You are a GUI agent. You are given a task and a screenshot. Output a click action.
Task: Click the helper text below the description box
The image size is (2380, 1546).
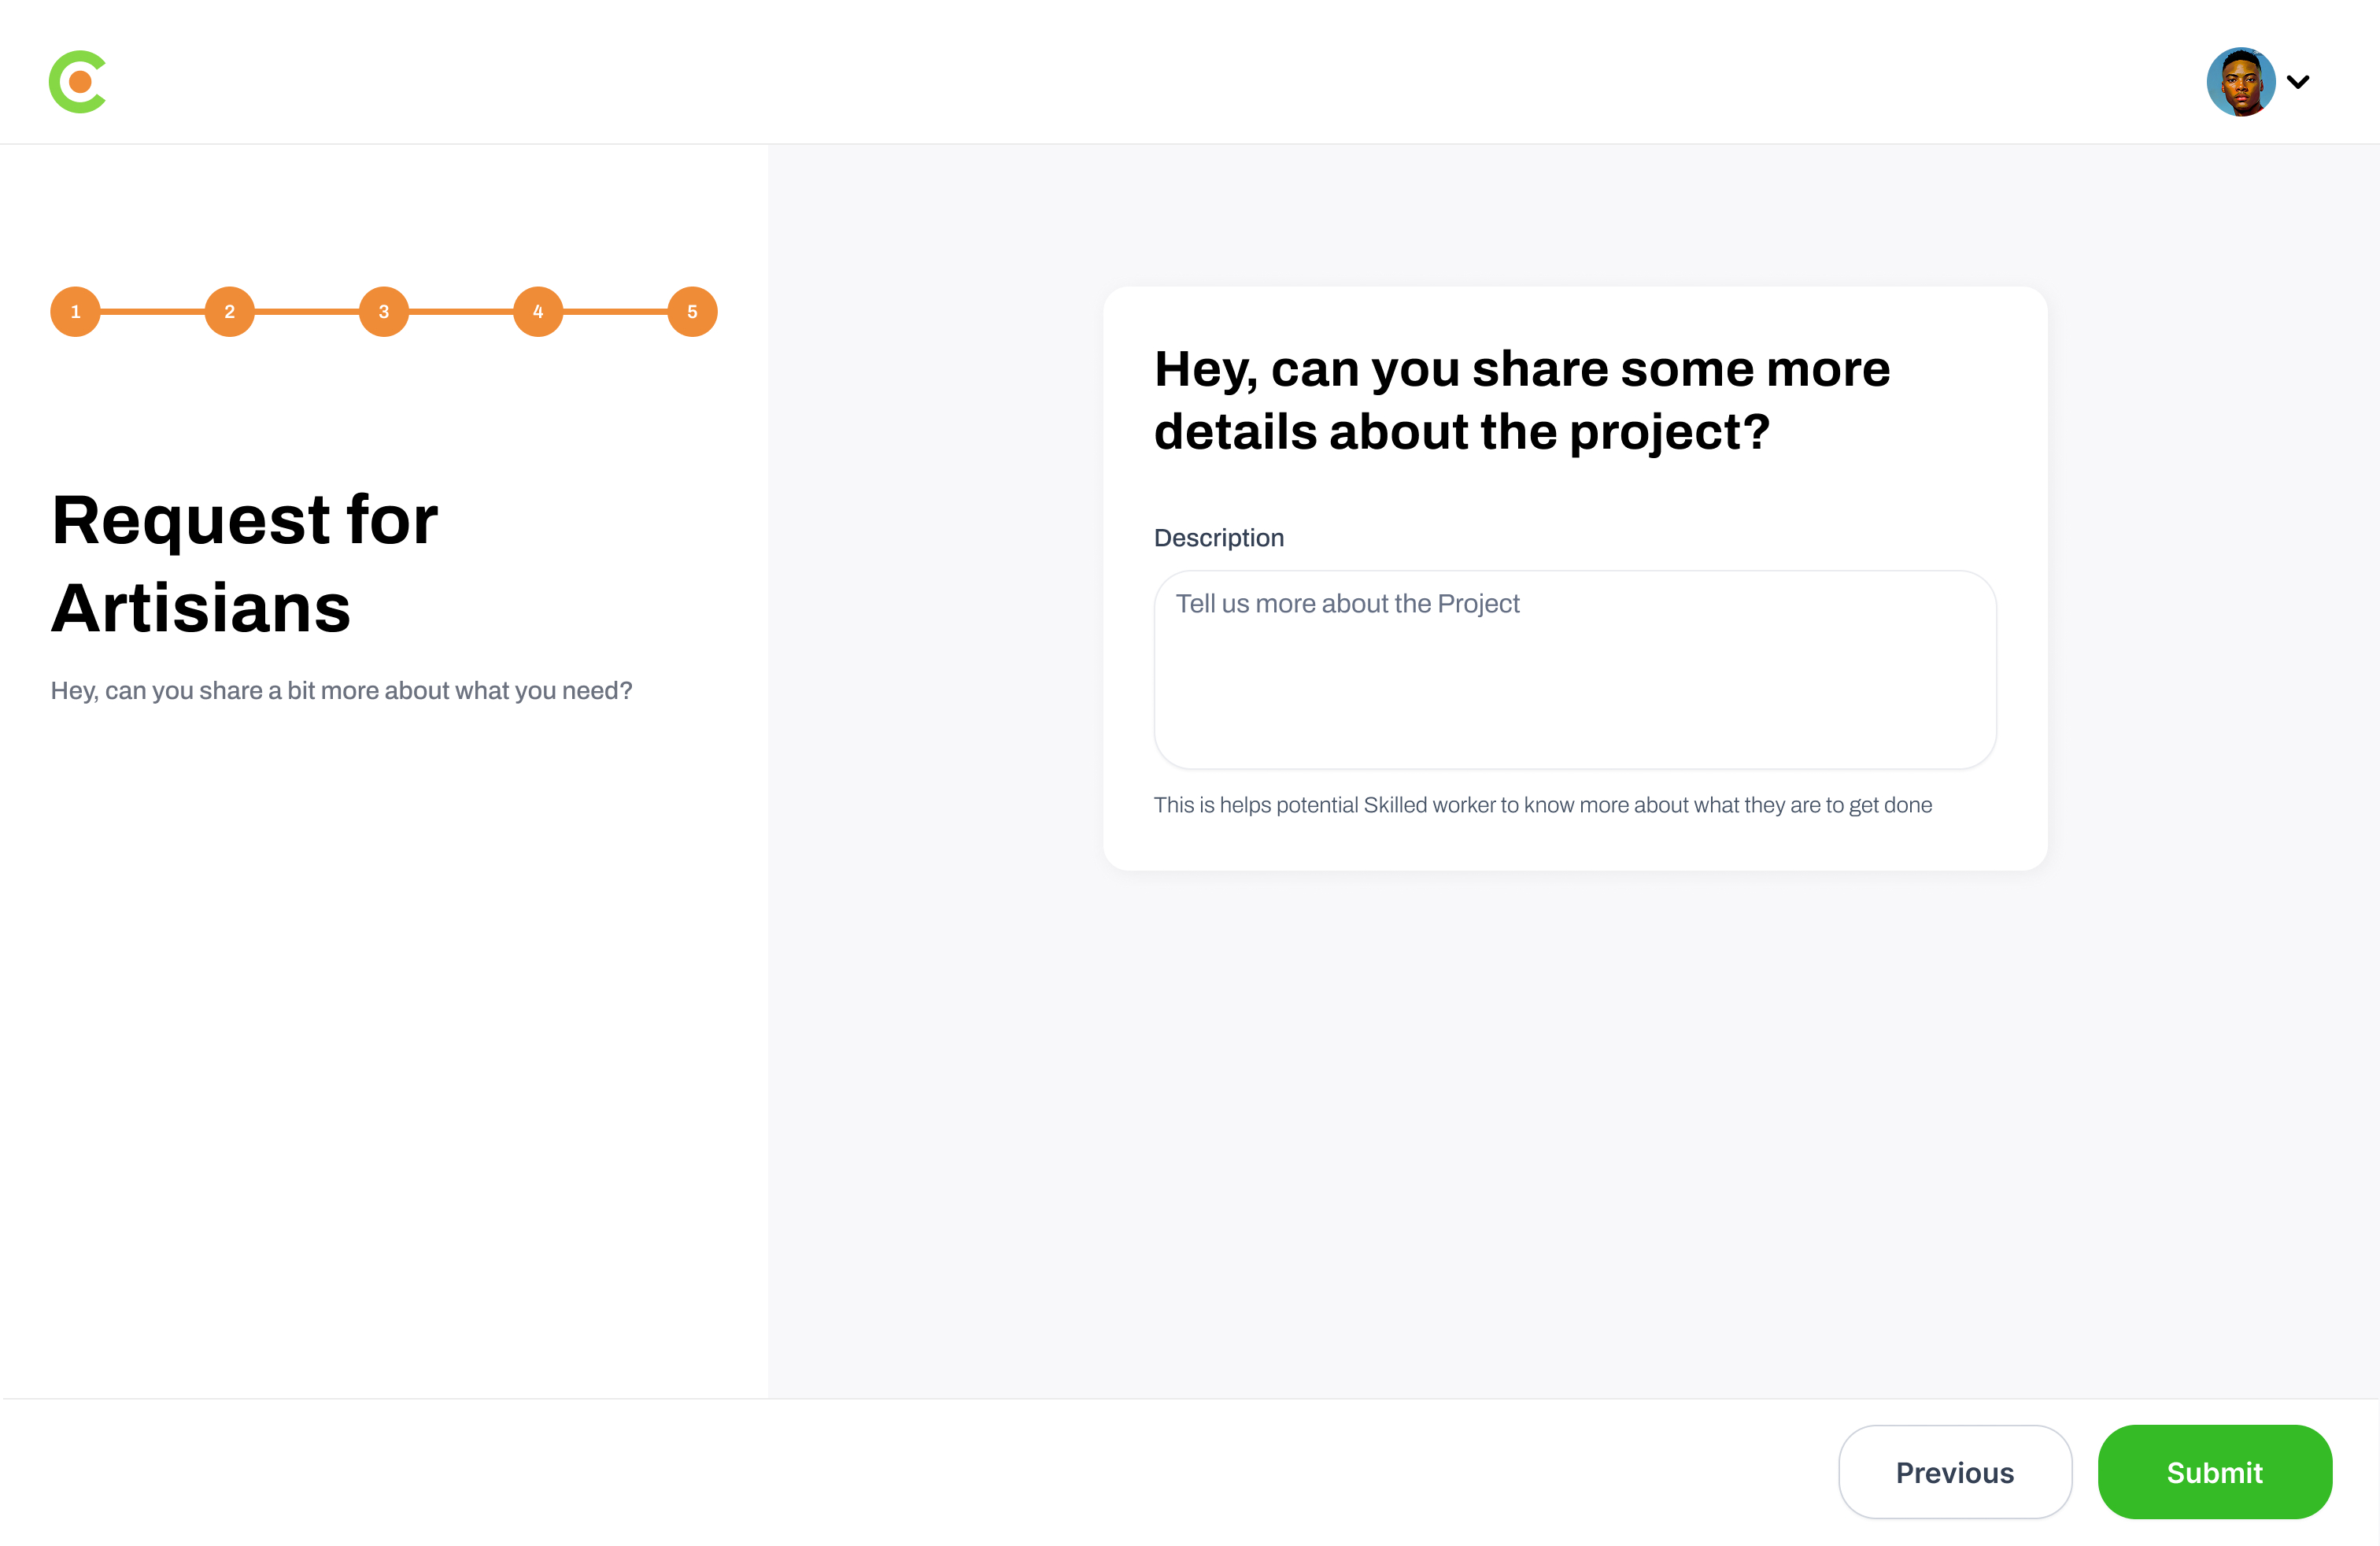click(x=1542, y=805)
